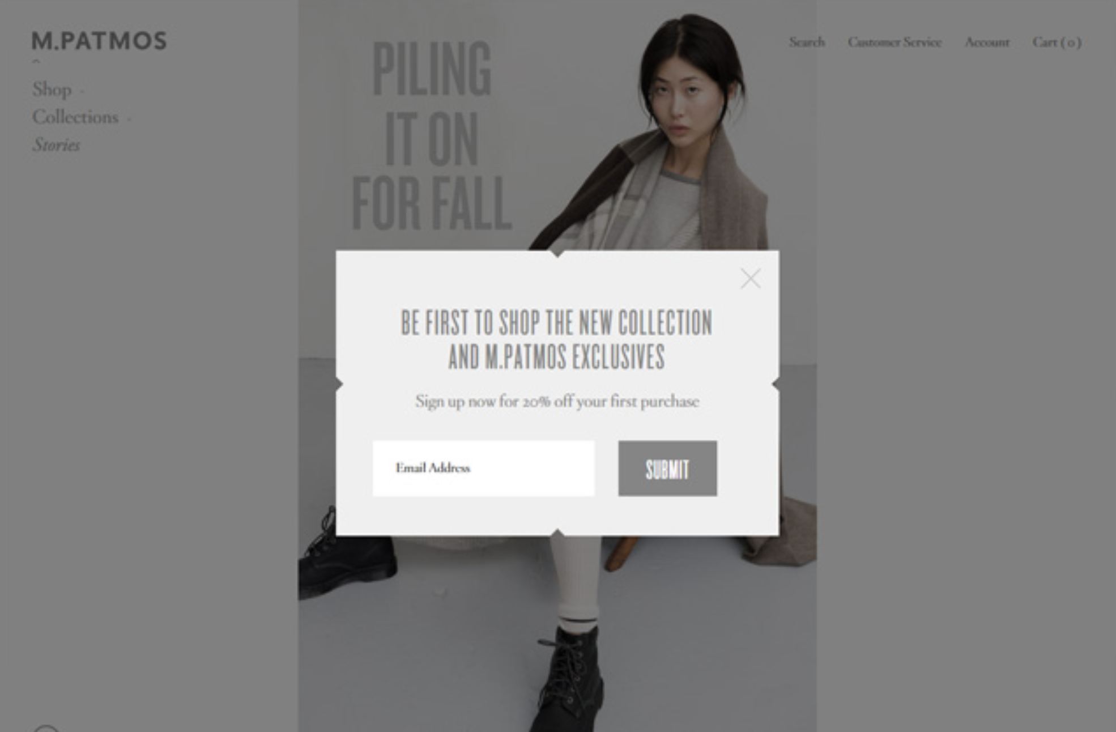Click the Submit button
This screenshot has height=732, width=1116.
pos(667,469)
